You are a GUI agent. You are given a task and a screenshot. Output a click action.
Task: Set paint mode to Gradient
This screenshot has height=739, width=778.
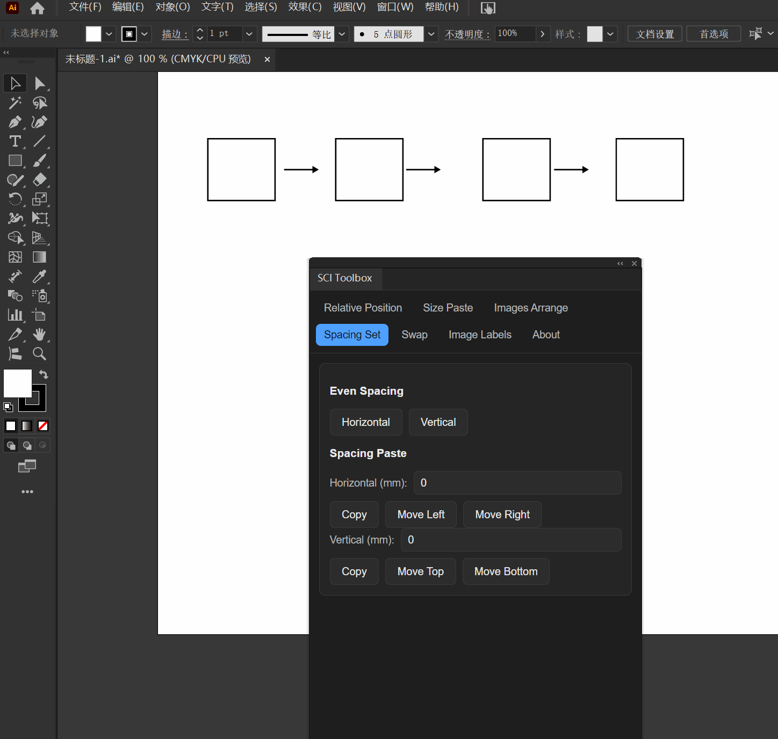(x=27, y=426)
